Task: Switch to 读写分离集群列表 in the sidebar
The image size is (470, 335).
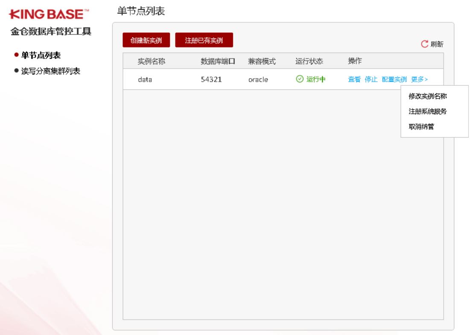Action: coord(50,71)
